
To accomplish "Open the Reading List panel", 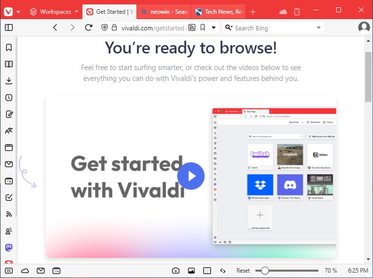I will 9,64.
